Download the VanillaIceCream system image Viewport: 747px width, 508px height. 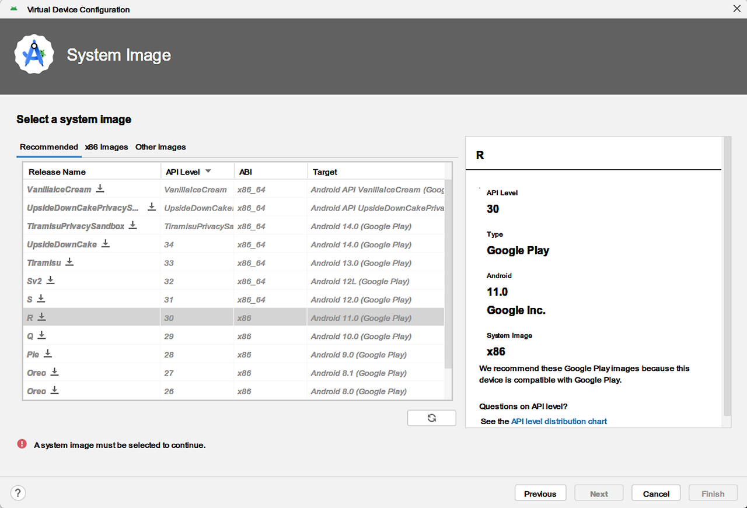100,188
